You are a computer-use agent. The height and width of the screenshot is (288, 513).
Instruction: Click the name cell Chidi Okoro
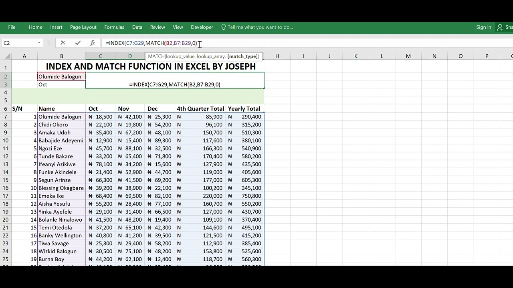point(61,125)
